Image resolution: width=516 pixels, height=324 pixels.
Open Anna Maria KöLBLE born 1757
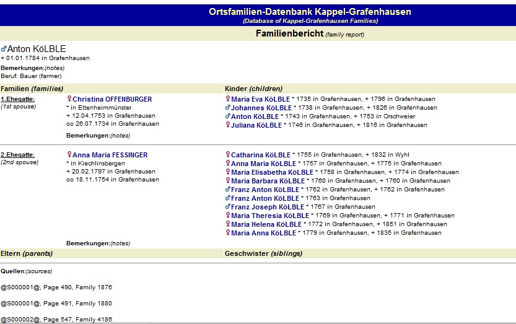tap(263, 164)
